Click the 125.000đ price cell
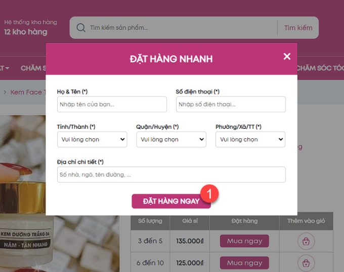The width and height of the screenshot is (344, 272). click(190, 263)
